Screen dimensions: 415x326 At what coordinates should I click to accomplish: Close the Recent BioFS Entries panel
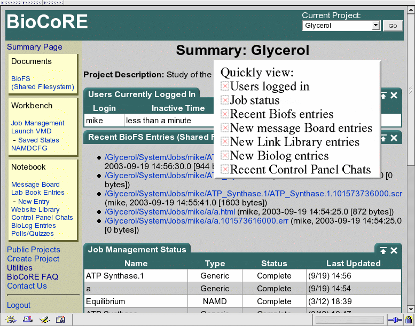click(x=394, y=138)
